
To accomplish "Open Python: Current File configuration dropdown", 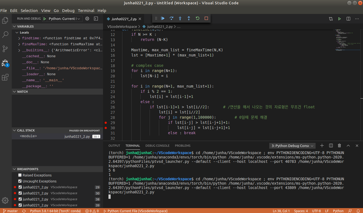I will point(65,19).
